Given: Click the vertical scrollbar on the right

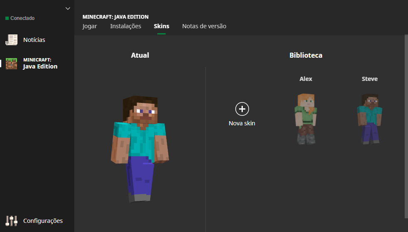Looking at the screenshot, I should pyautogui.click(x=406, y=127).
